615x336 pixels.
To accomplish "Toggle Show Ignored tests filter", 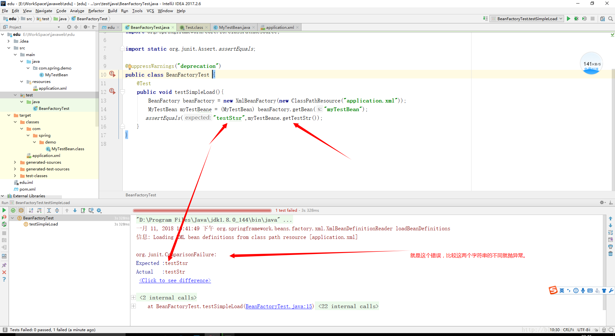I will (21, 210).
